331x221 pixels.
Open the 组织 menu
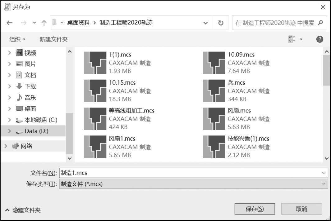click(17, 39)
